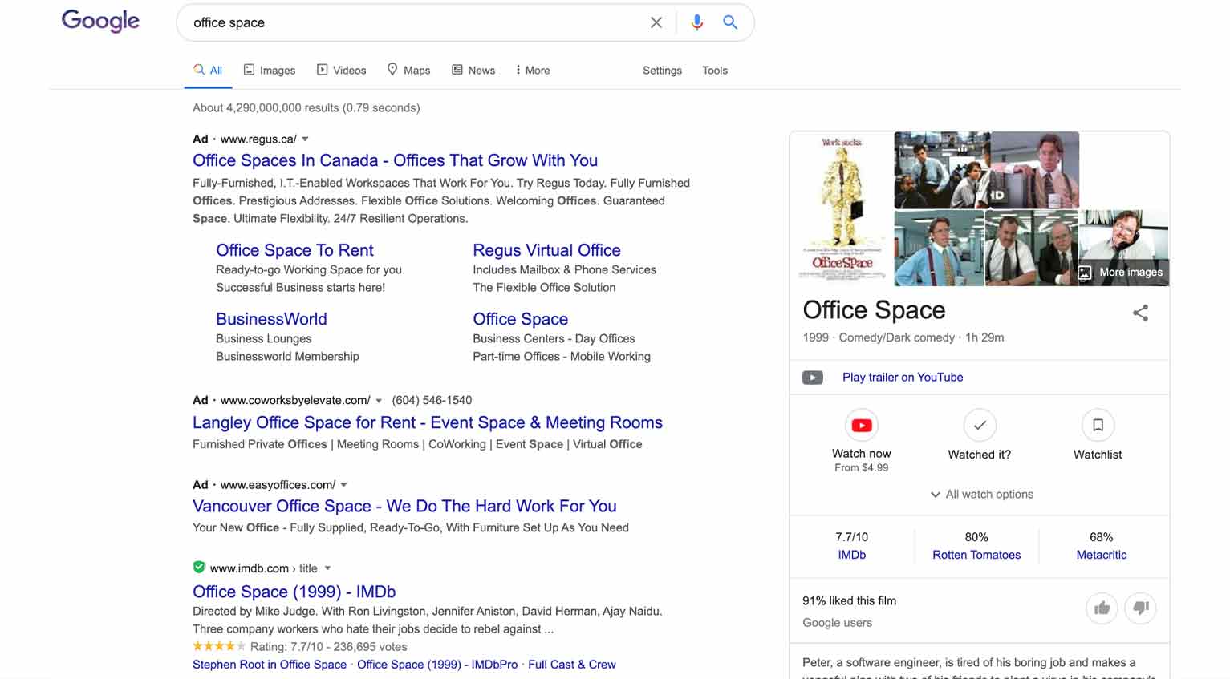The width and height of the screenshot is (1230, 679).
Task: Click the Office Space movie poster thumbnail
Action: point(841,208)
